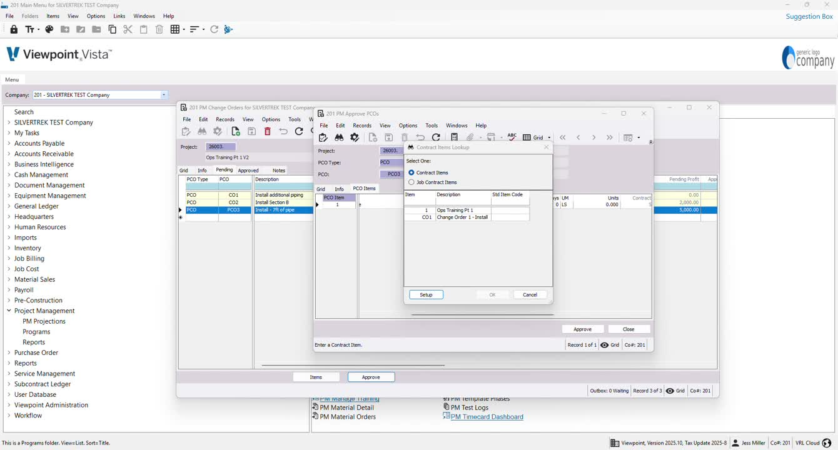The height and width of the screenshot is (450, 838).
Task: Click the copy icon in main toolbar
Action: pyautogui.click(x=113, y=29)
